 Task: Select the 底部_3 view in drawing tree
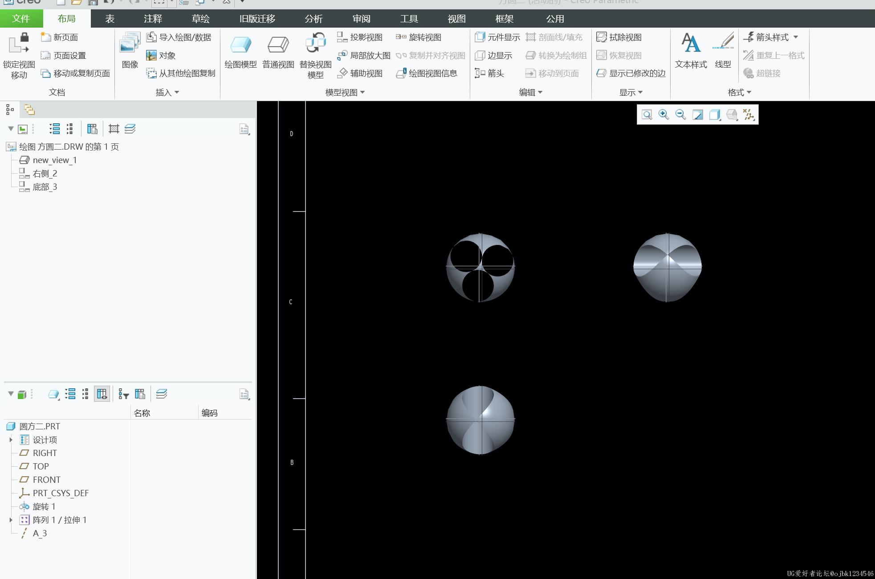(x=38, y=187)
